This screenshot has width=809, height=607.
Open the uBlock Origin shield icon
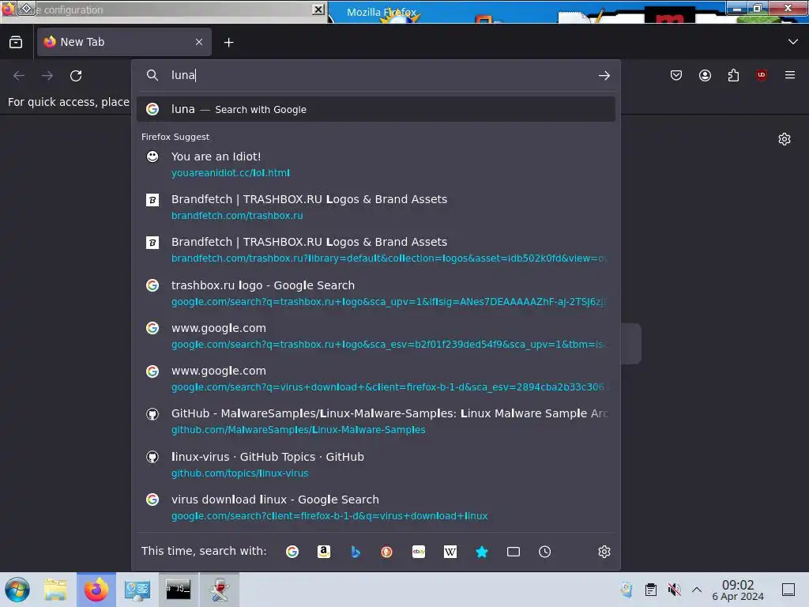pyautogui.click(x=761, y=75)
